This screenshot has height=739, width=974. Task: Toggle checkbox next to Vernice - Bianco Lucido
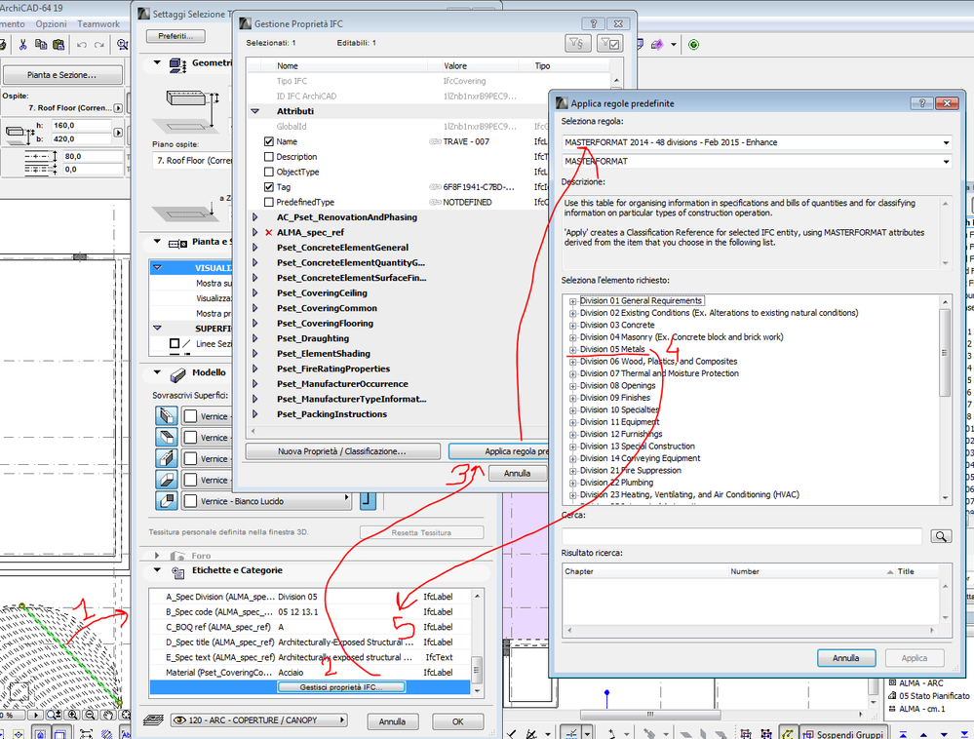[191, 501]
